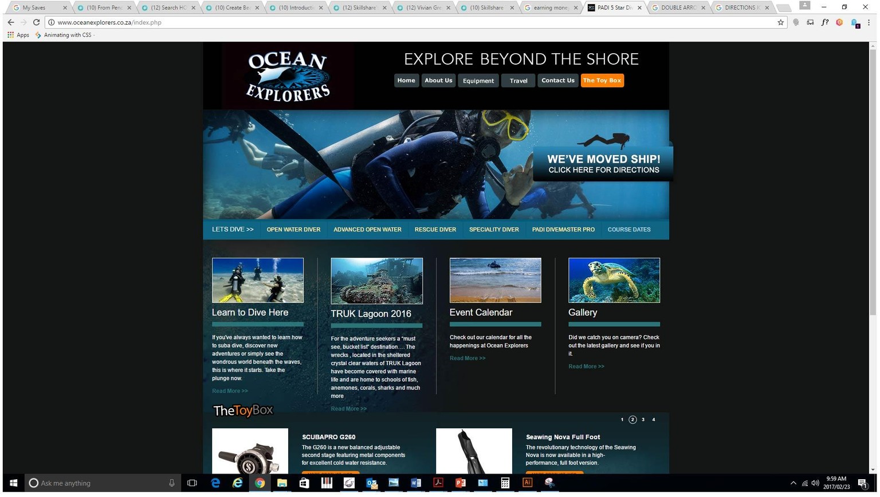The image size is (880, 497).
Task: Open Read More under Event Calendar
Action: [x=467, y=358]
